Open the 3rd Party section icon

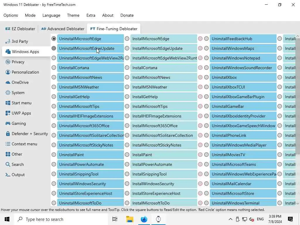tap(8, 41)
